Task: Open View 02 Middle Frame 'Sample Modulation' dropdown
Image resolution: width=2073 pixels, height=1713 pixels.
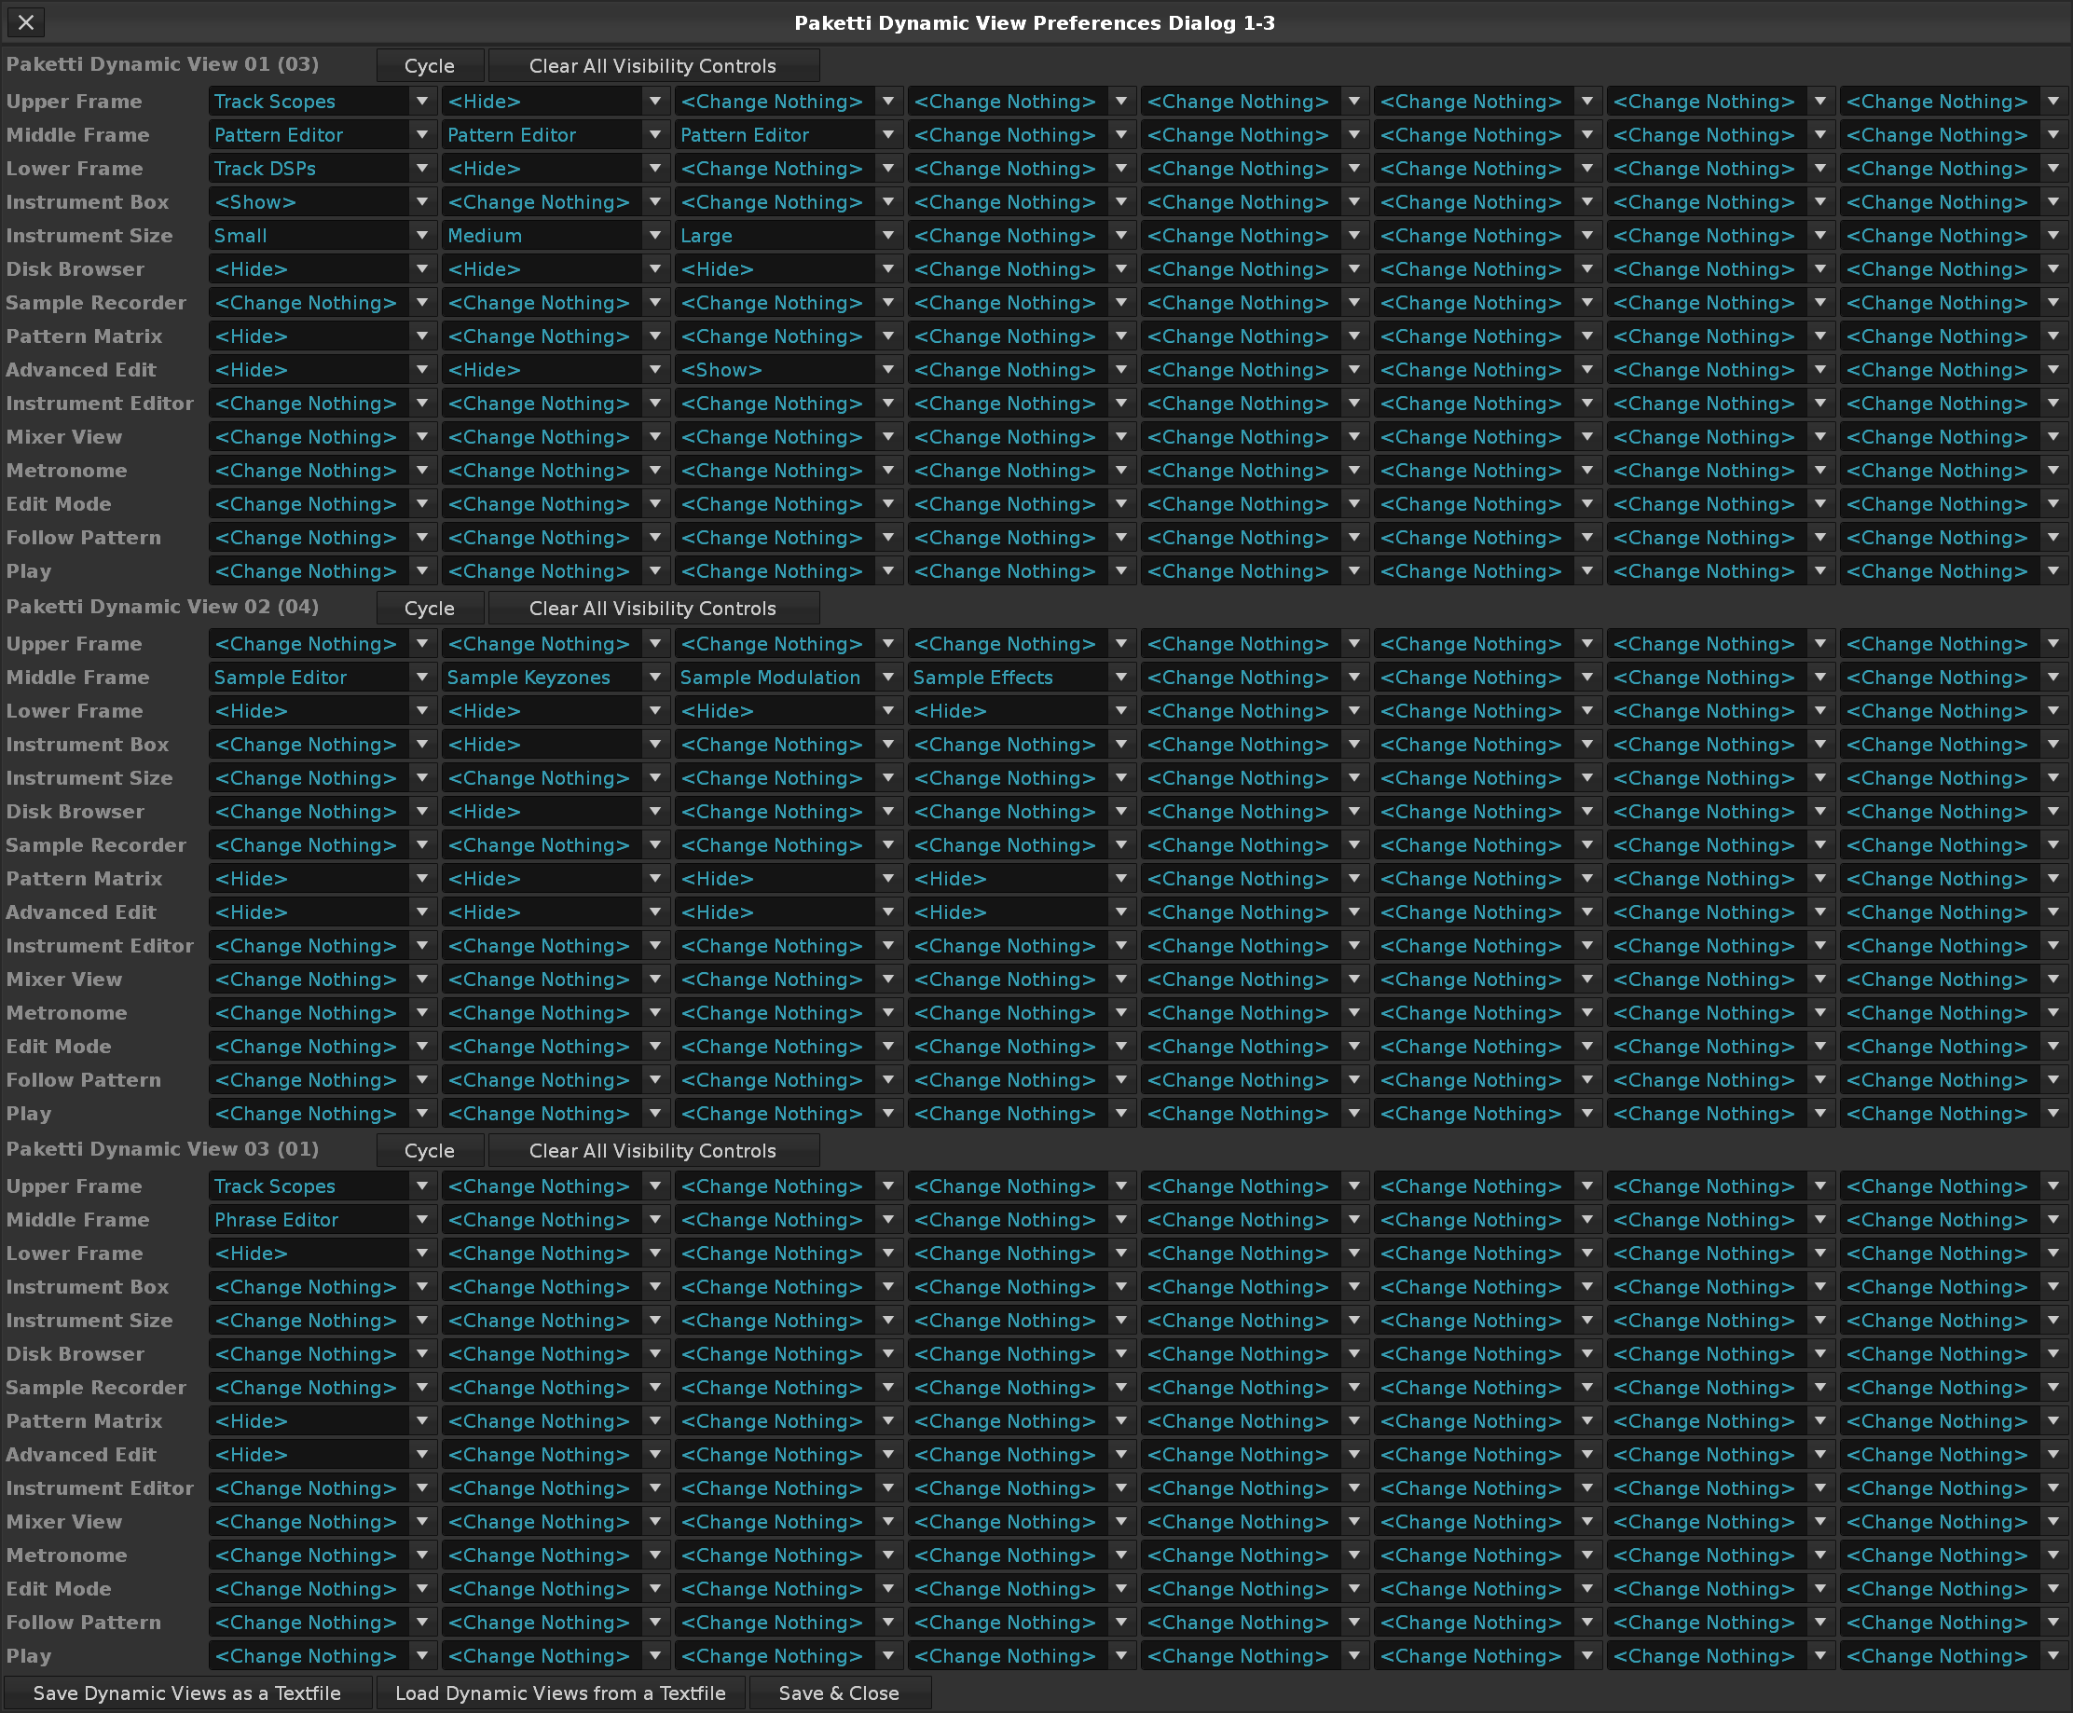Action: pos(789,678)
